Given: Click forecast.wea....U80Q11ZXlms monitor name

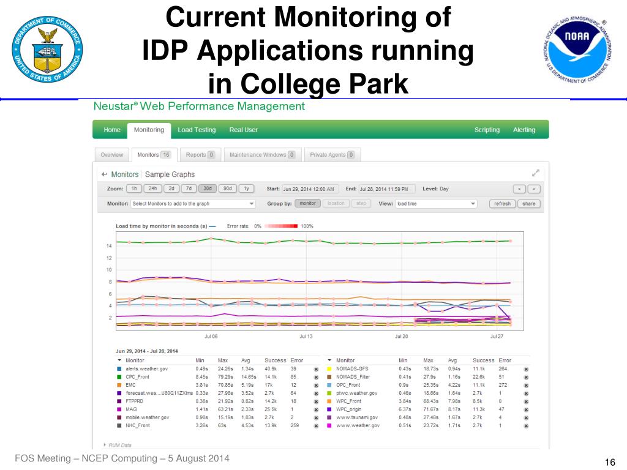Looking at the screenshot, I should 159,394.
